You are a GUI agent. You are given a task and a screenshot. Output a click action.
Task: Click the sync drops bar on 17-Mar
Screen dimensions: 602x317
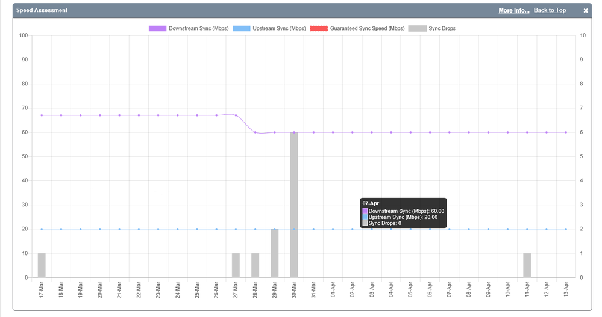click(42, 265)
